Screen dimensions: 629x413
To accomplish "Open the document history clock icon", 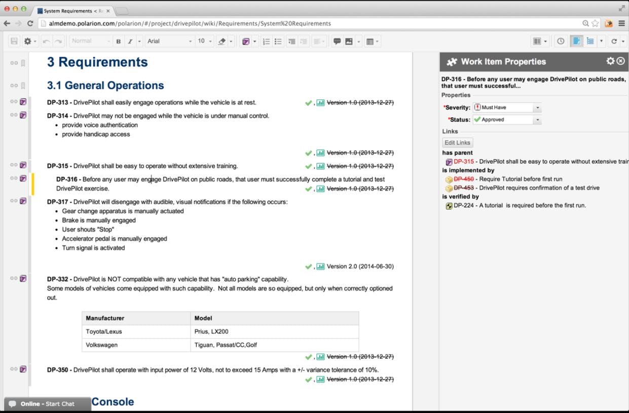I will click(x=561, y=41).
